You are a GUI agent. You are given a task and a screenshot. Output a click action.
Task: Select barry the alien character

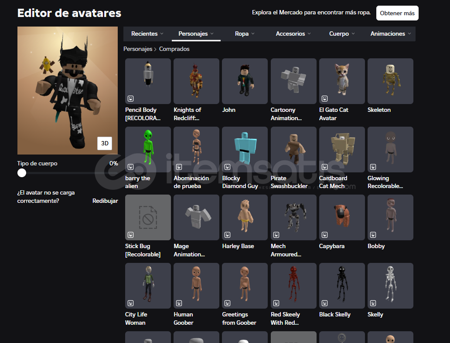(x=148, y=149)
